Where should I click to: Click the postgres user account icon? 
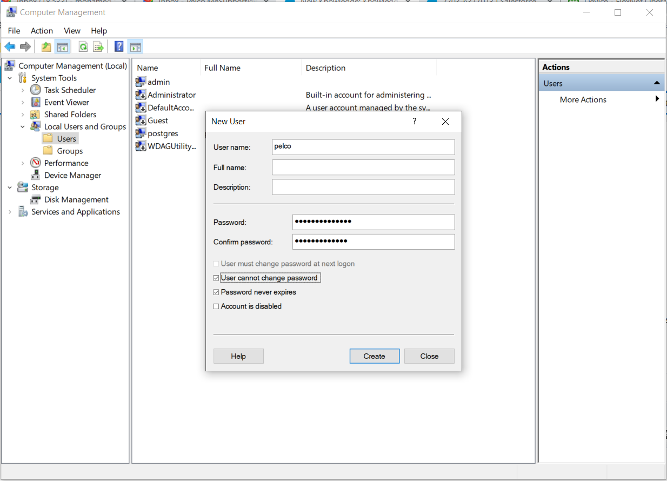click(x=141, y=133)
